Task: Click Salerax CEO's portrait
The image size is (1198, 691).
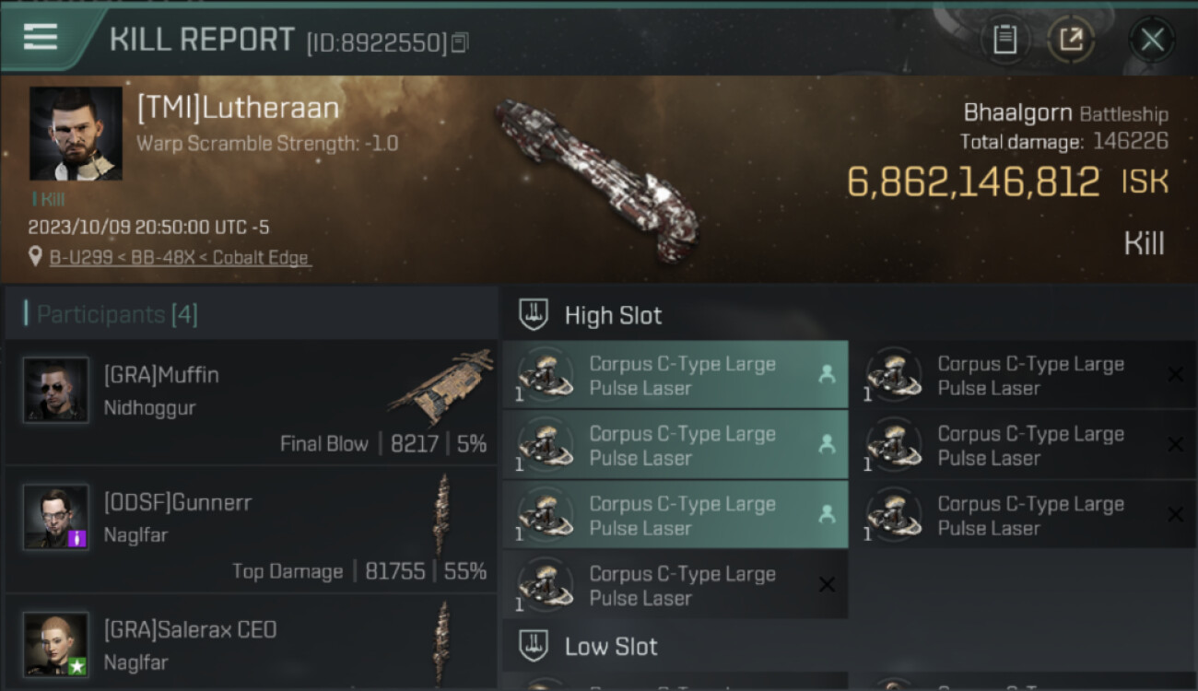Action: 56,644
